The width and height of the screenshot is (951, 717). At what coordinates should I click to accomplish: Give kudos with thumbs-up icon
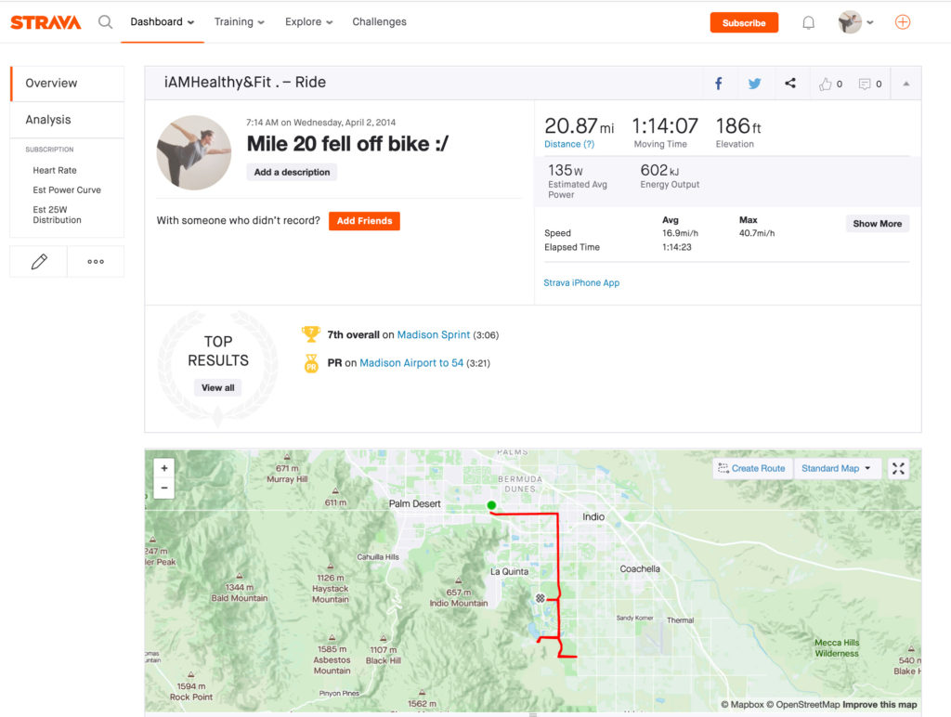(826, 84)
